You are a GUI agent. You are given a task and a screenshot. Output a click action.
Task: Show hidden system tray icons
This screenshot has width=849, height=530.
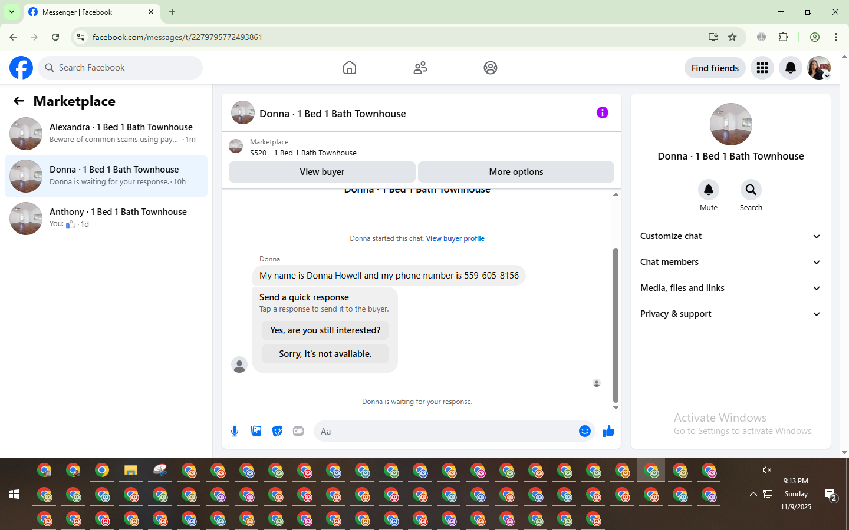(x=753, y=494)
